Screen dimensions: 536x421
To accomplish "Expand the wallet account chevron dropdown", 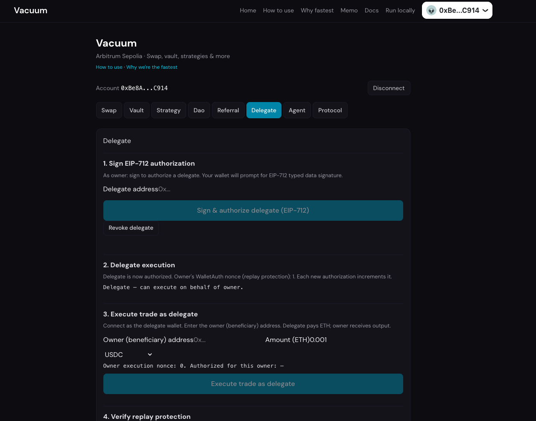I will (486, 10).
